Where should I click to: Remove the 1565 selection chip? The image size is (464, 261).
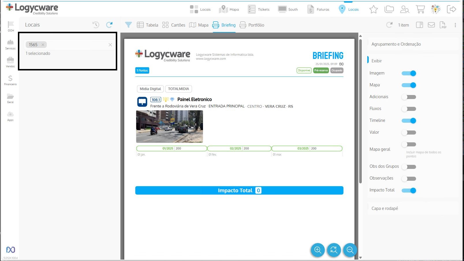point(43,45)
